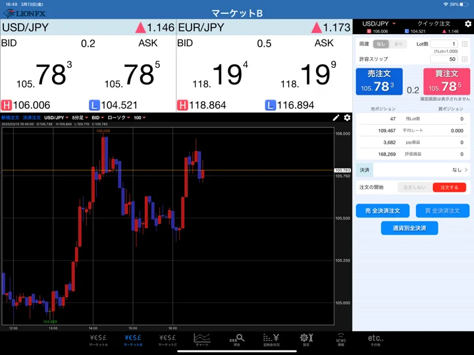Tap the chart drawing pencil icon
Screen dimensions: 474x355
[x=336, y=118]
